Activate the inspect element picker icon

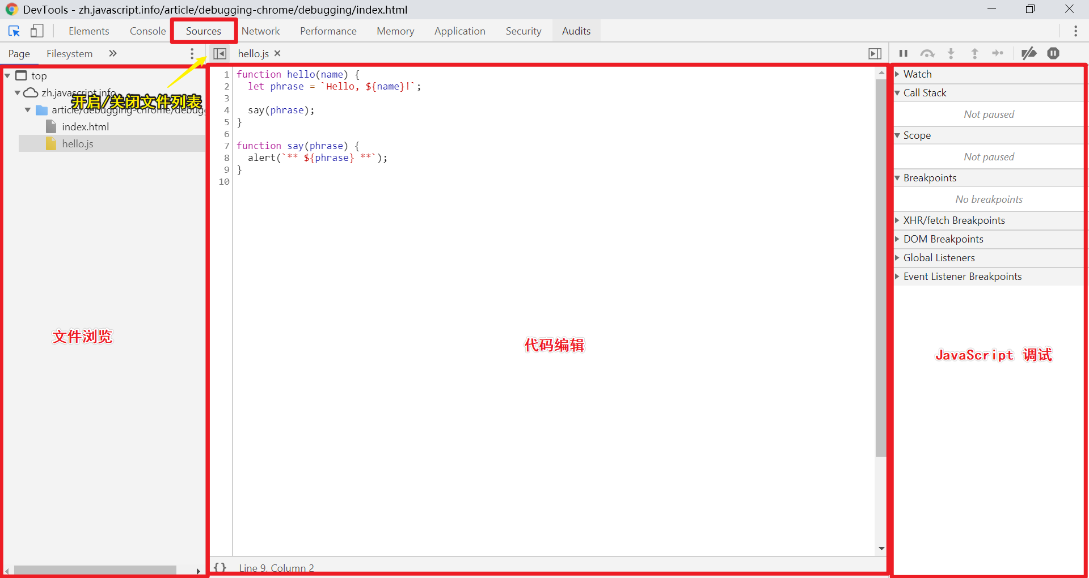pos(14,31)
